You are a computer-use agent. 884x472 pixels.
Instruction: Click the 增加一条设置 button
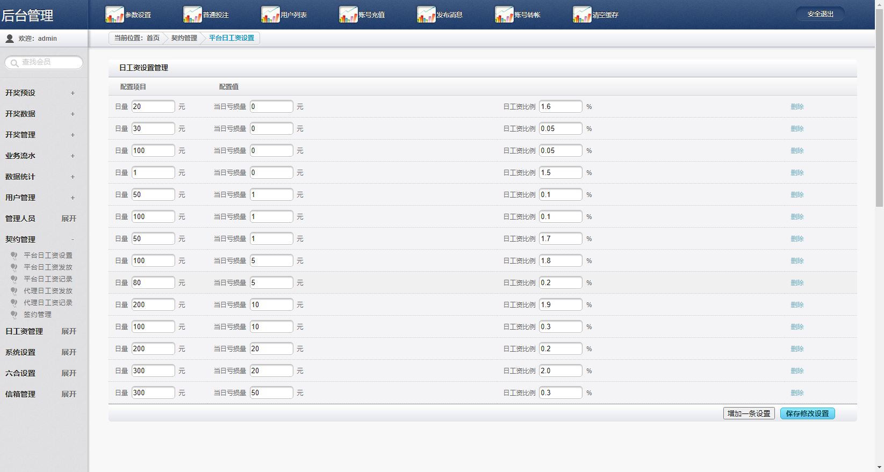click(x=749, y=413)
